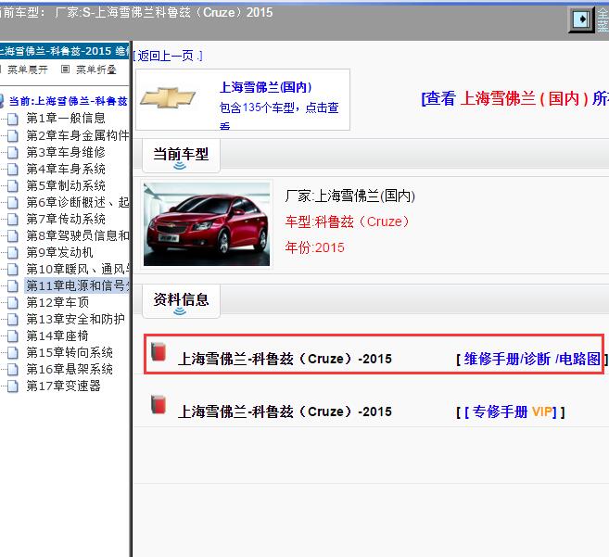This screenshot has height=557, width=609.
Task: Open 第10章暖风、通风 chapter
Action: click(77, 269)
